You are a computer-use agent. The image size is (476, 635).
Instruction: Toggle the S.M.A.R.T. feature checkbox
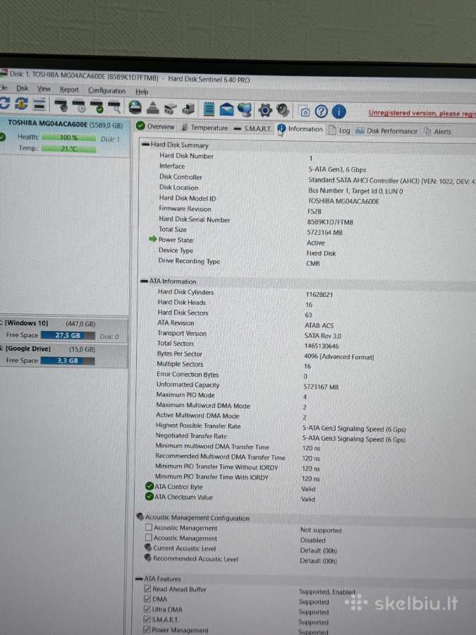tap(148, 619)
